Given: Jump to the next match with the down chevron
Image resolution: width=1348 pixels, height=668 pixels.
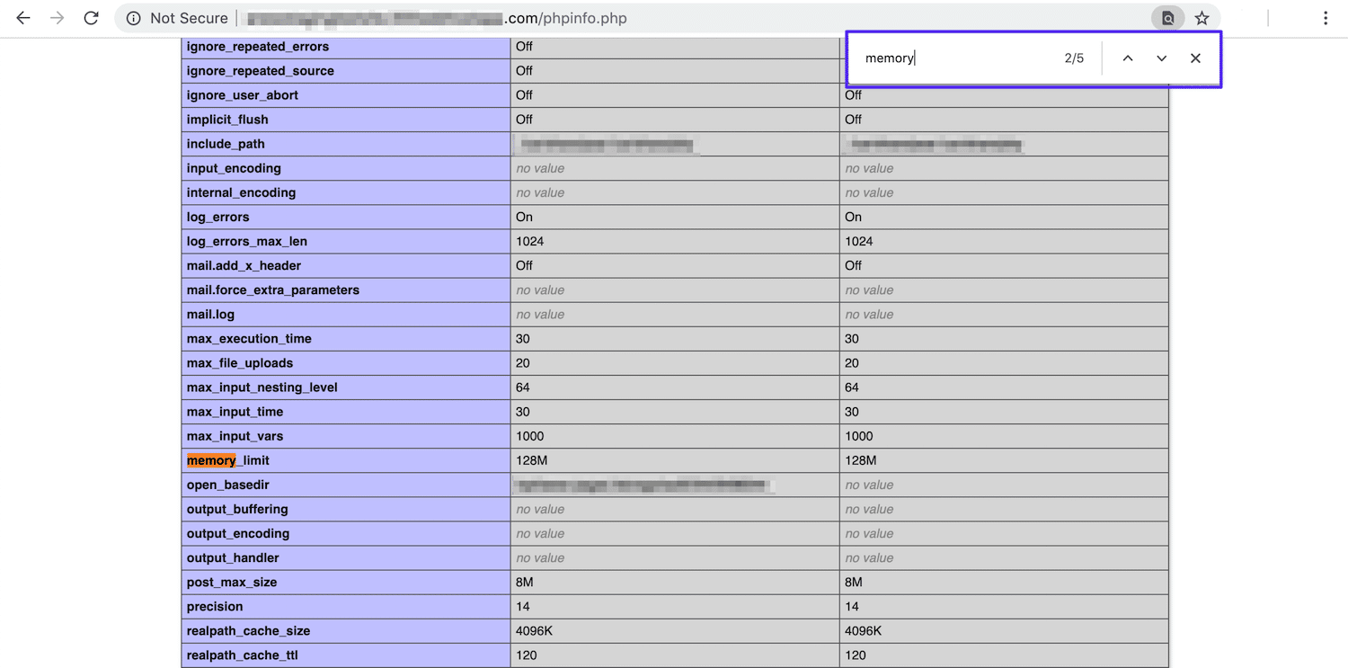Looking at the screenshot, I should 1161,58.
